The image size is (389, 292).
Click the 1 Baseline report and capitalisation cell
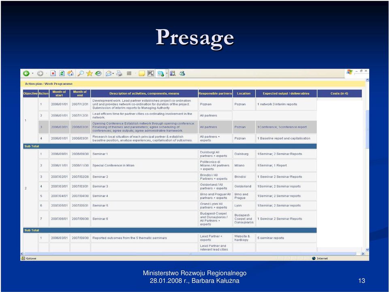coord(286,138)
